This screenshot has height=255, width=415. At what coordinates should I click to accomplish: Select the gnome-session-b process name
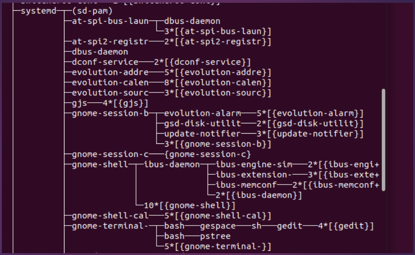coord(110,113)
